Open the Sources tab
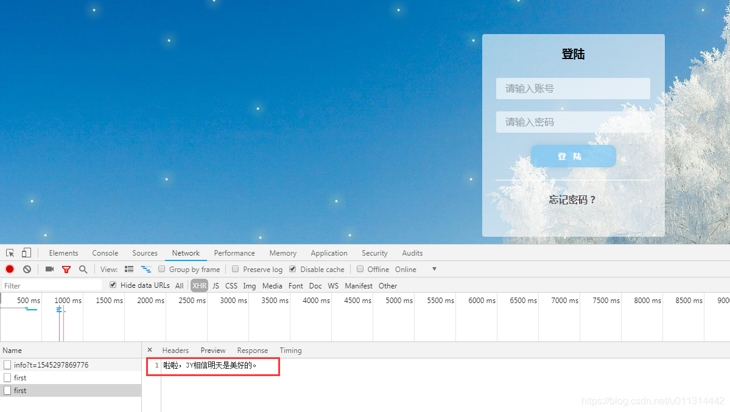 (145, 253)
